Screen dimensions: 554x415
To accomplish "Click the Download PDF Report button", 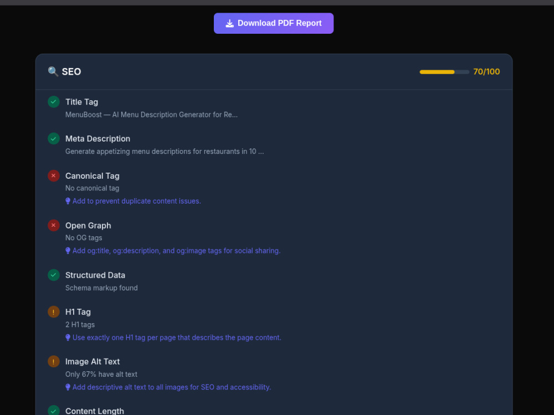I will [x=274, y=23].
